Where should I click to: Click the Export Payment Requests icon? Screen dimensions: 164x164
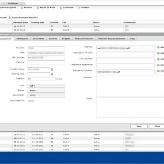[10, 17]
